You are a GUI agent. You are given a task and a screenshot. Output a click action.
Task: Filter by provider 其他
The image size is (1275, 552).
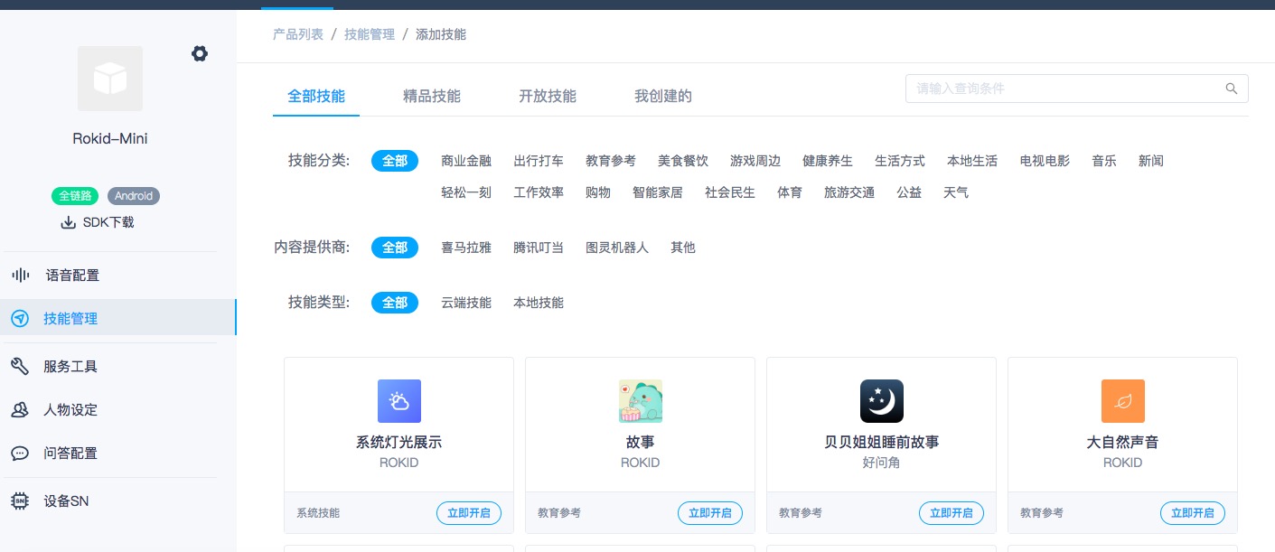pyautogui.click(x=683, y=247)
